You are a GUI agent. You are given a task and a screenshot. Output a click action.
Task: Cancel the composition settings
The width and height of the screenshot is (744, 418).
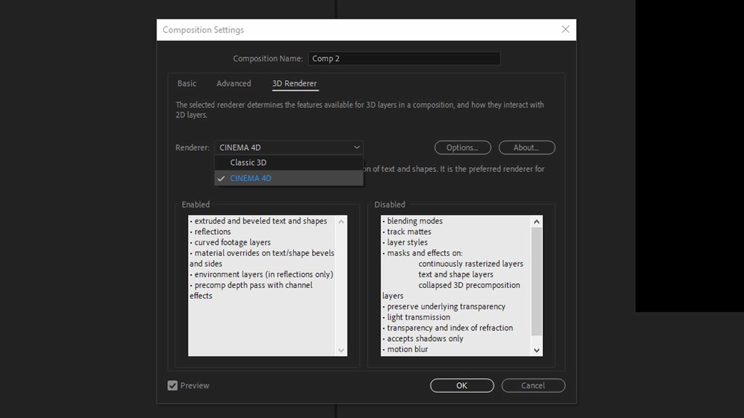[533, 385]
